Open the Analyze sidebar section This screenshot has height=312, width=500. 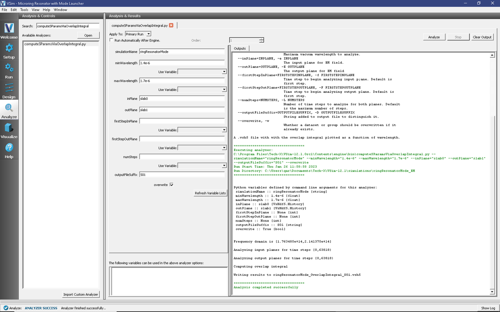pyautogui.click(x=9, y=110)
